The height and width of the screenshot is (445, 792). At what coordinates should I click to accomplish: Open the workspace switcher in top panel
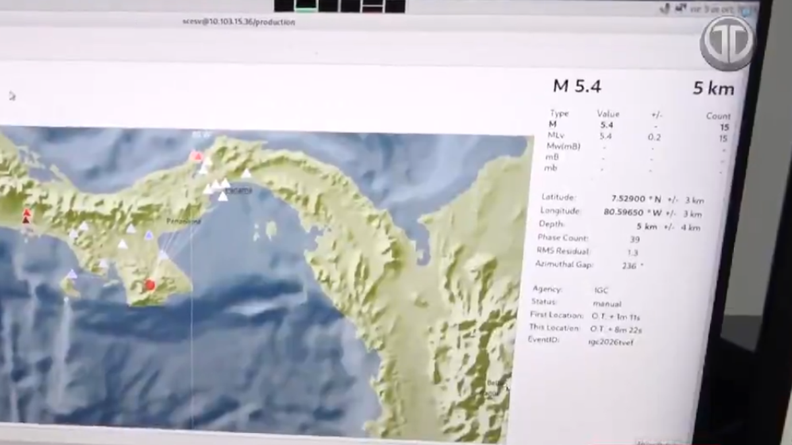point(339,6)
